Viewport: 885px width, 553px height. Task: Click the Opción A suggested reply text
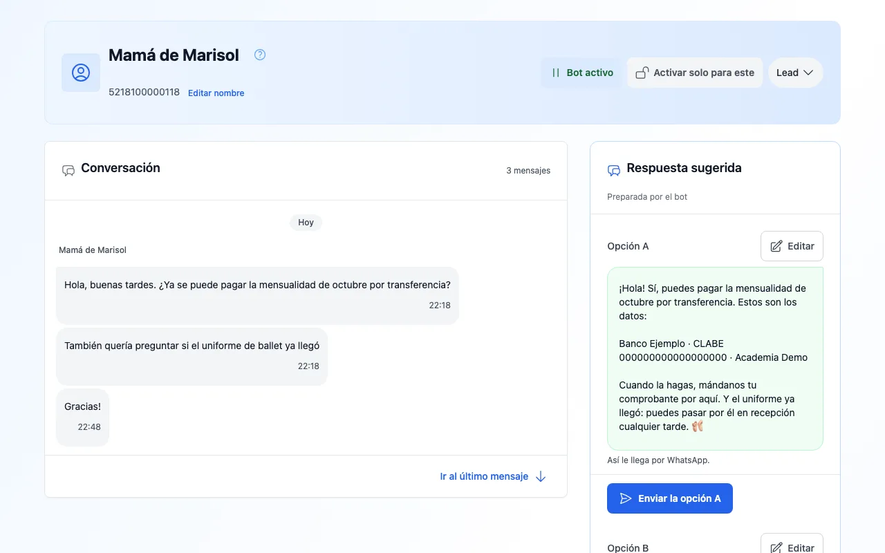[x=715, y=358]
